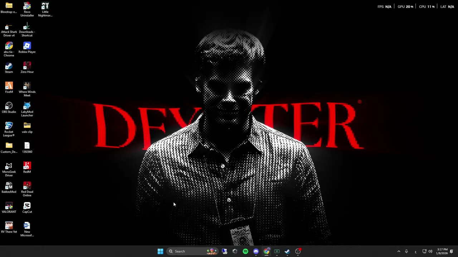Select the BakkesMod desktop icon

coord(9,188)
